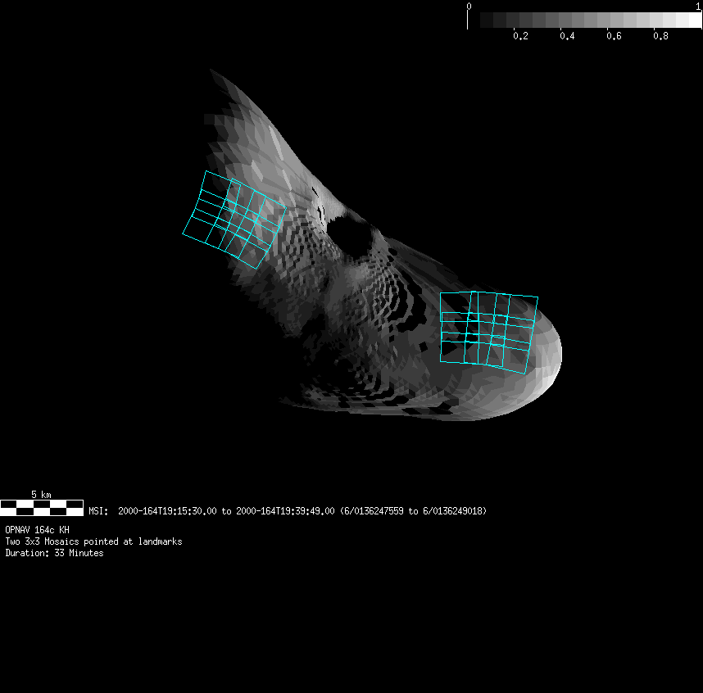This screenshot has height=693, width=703.
Task: Select end time 2000-164T19:39:49.00
Action: [285, 511]
